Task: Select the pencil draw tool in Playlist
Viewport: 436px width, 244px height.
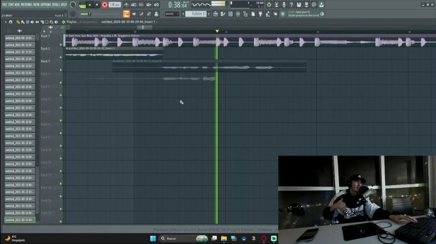Action: tap(18, 22)
